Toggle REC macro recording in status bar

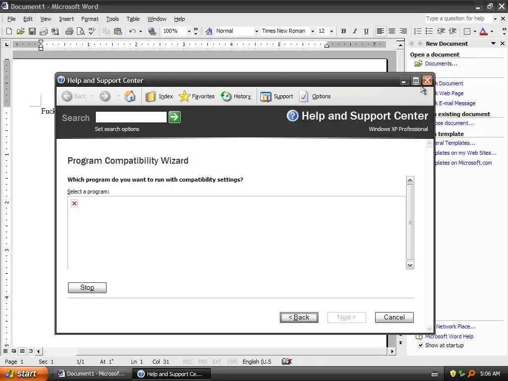[188, 362]
